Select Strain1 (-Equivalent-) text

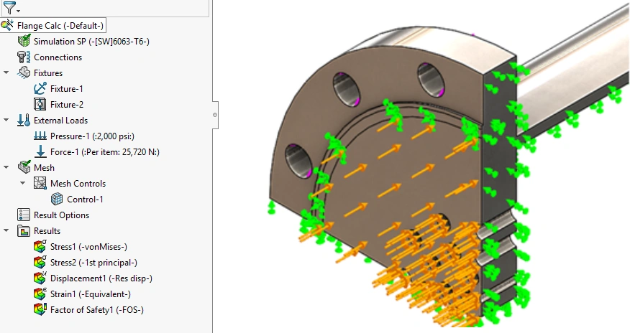91,294
